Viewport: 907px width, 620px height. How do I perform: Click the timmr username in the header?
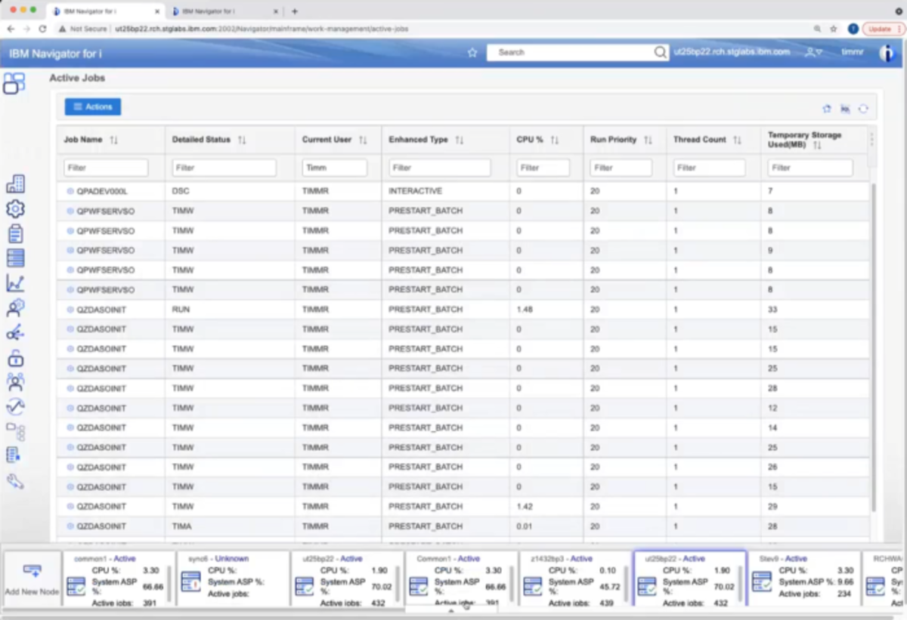click(853, 52)
